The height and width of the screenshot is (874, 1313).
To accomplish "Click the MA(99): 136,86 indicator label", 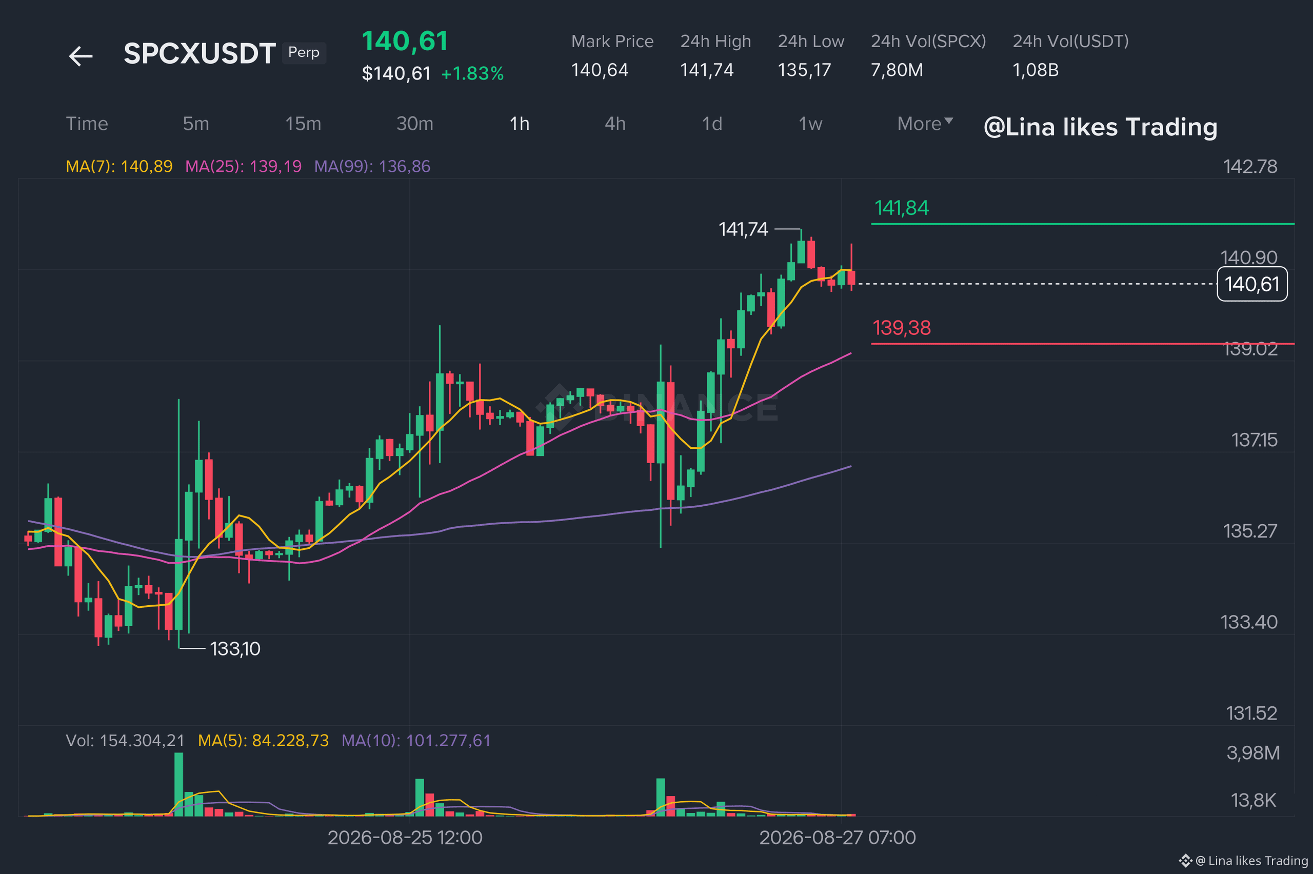I will coord(372,166).
